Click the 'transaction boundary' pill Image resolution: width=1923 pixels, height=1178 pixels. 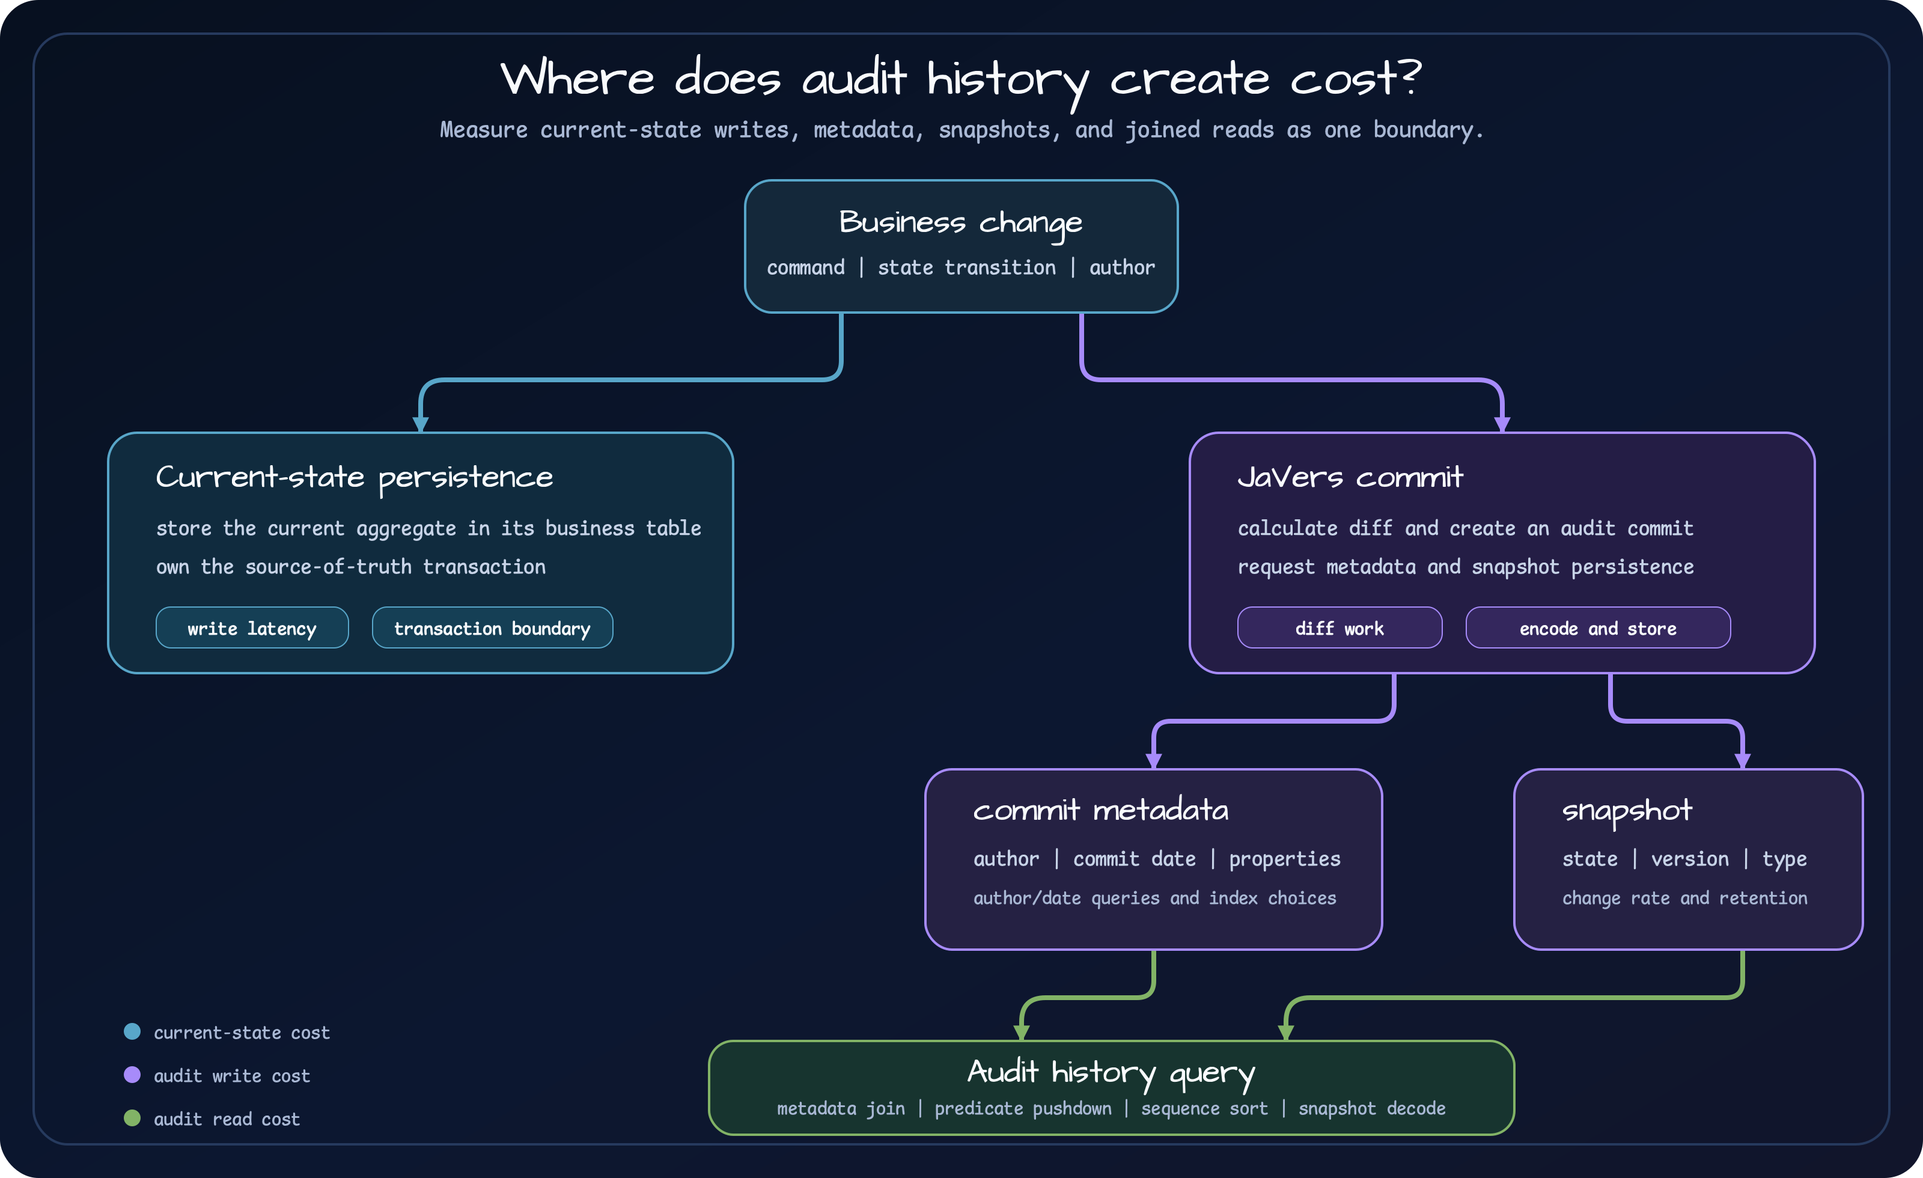click(492, 627)
